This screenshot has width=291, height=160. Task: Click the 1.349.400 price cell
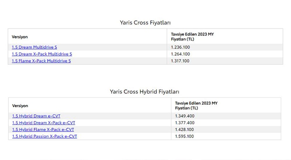pos(185,116)
